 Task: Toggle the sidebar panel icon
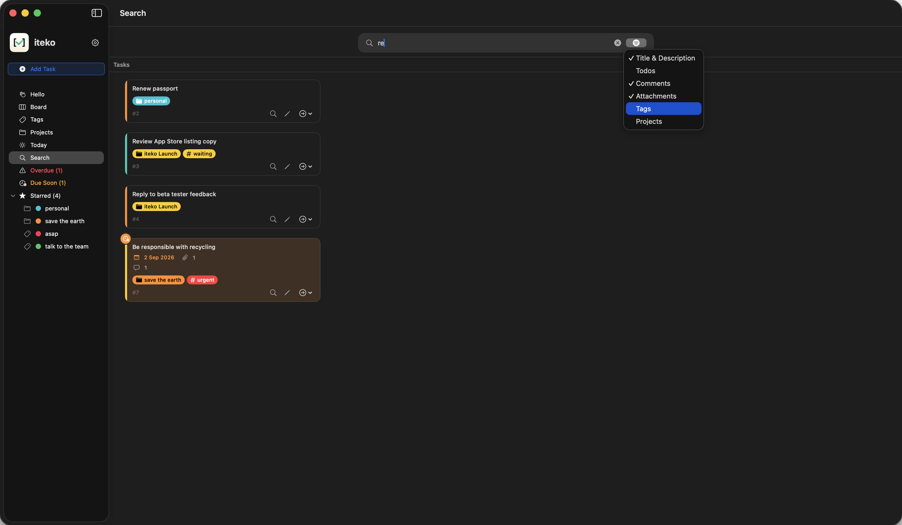[97, 13]
